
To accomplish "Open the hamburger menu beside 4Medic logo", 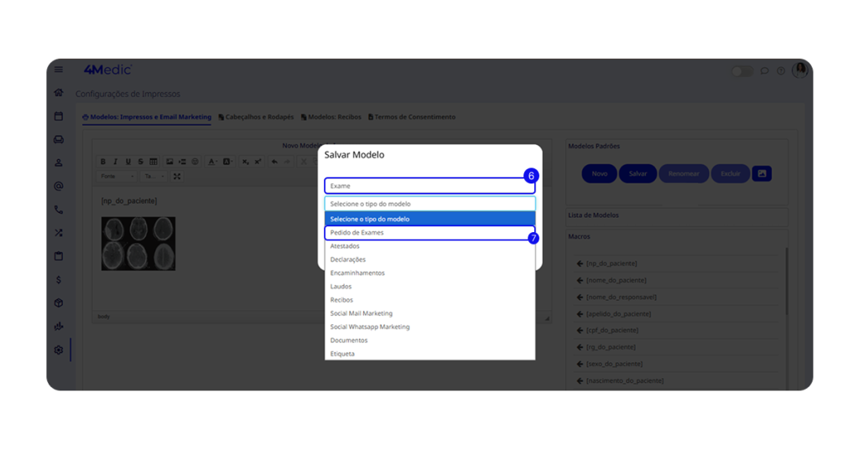I will (59, 70).
